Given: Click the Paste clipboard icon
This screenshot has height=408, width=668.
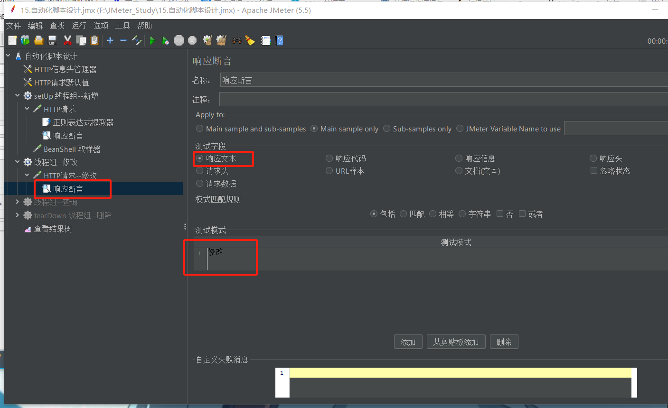Looking at the screenshot, I should point(94,40).
